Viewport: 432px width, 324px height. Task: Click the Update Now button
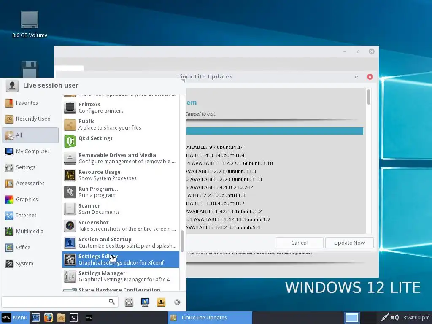349,243
